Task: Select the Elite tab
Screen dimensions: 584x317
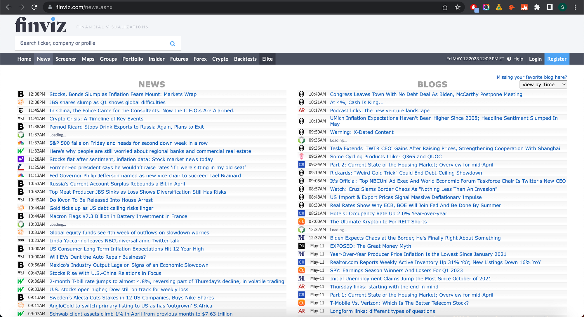Action: (267, 59)
